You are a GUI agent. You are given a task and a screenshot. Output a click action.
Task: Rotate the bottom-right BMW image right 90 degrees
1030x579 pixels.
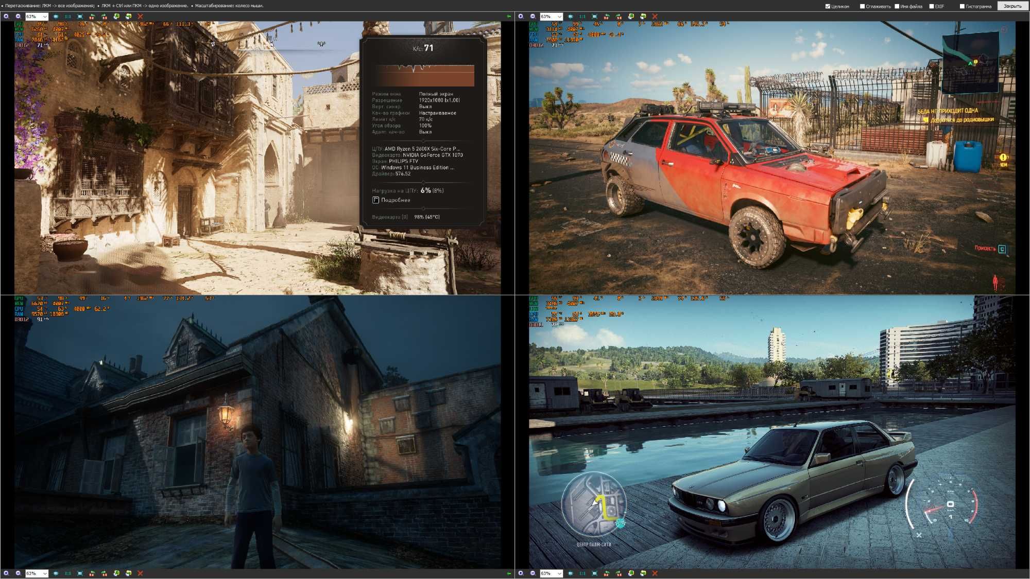619,573
